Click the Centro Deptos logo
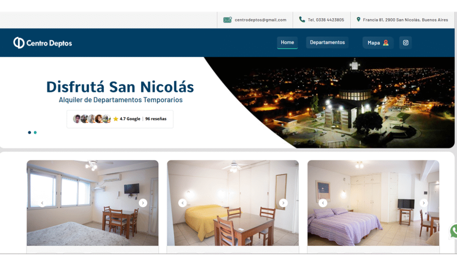The width and height of the screenshot is (457, 261). click(x=43, y=43)
